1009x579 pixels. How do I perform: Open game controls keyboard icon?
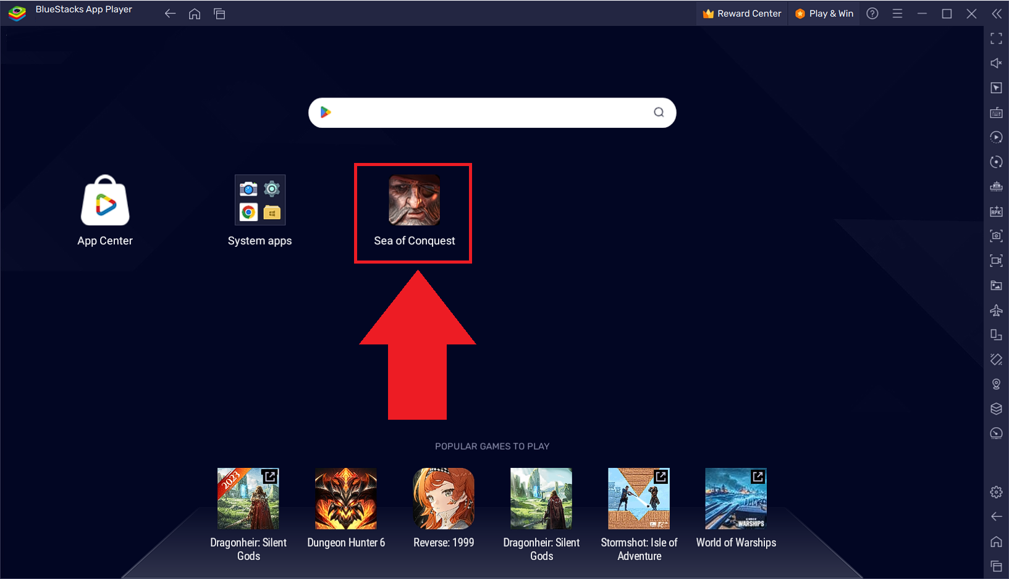pyautogui.click(x=996, y=112)
